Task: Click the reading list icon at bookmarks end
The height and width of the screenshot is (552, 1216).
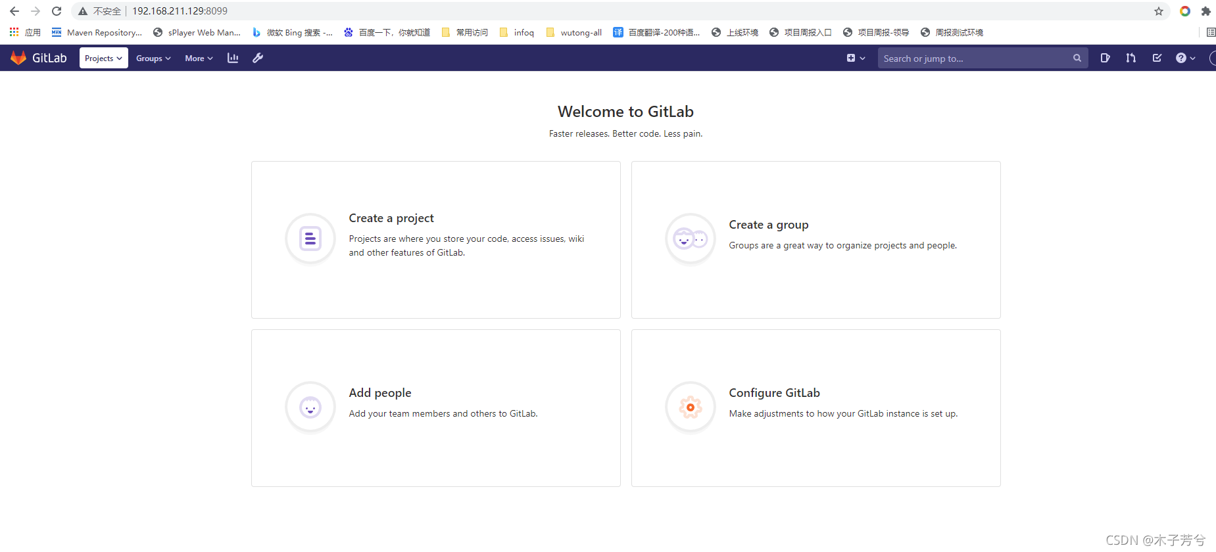Action: pyautogui.click(x=1211, y=32)
